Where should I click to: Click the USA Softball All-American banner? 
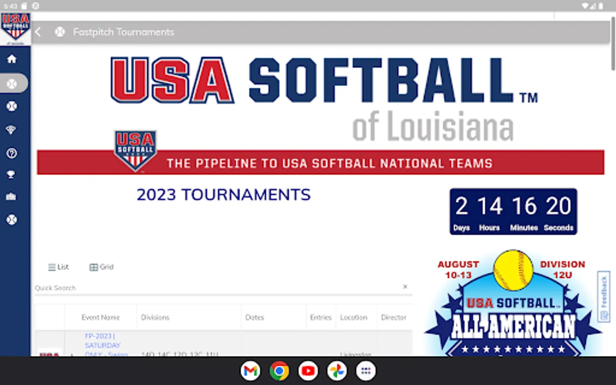(513, 303)
